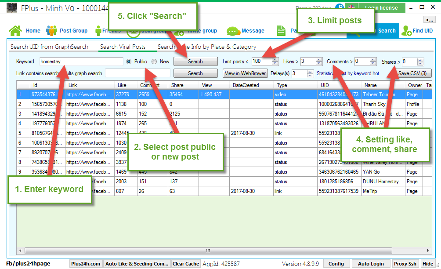Open the Find UID icon
Viewport: 441px width, 269px height.
coord(406,31)
